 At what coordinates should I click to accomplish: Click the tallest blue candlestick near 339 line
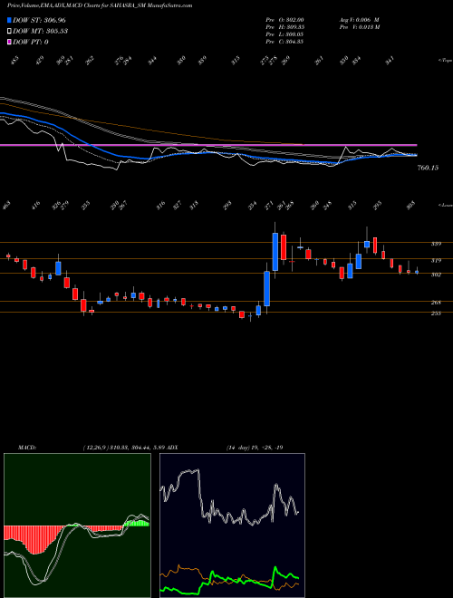pyautogui.click(x=275, y=252)
